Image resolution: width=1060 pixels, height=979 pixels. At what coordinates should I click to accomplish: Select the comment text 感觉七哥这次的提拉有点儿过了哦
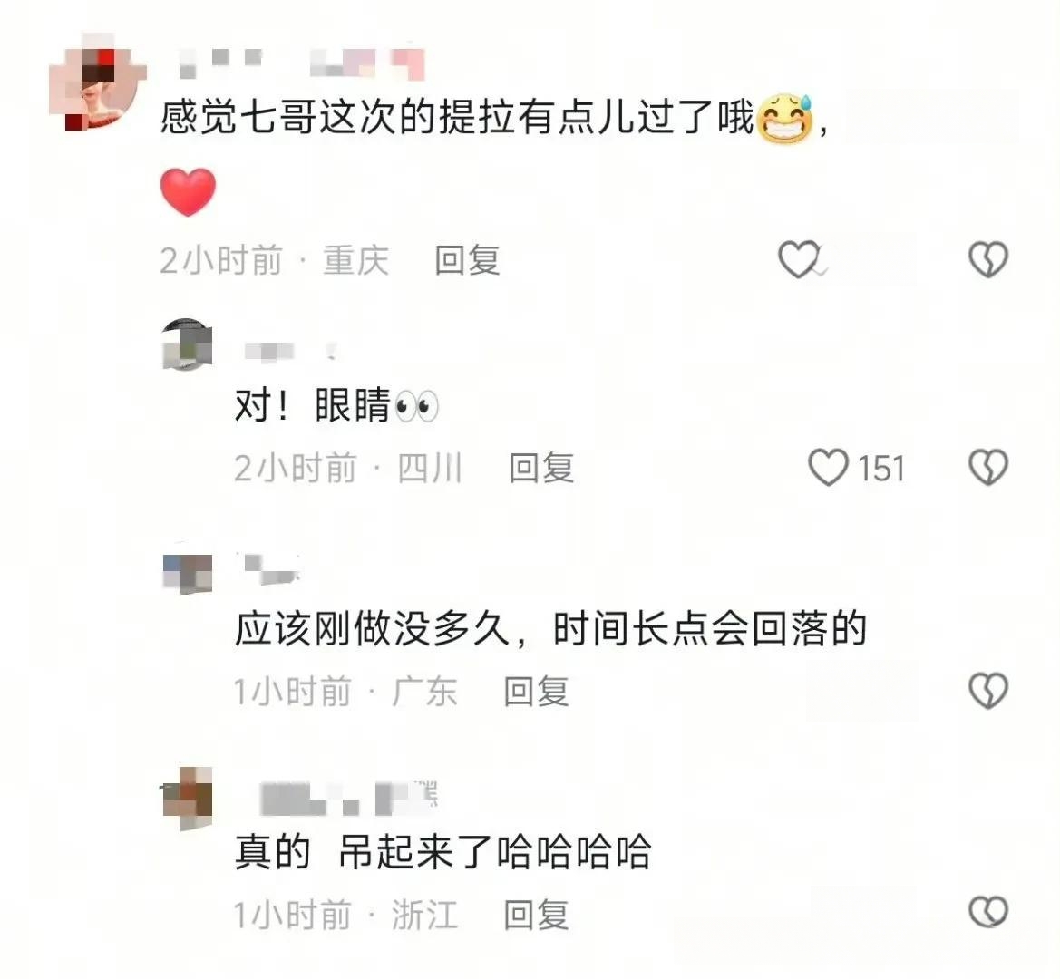coord(457,118)
